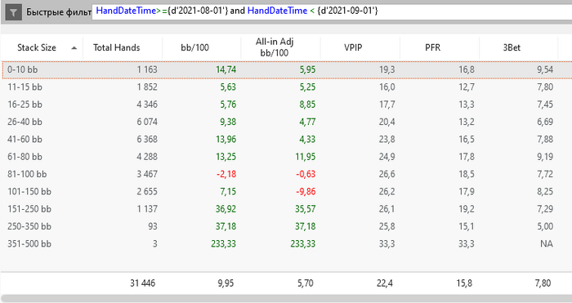Select the 0-10 bb row
The width and height of the screenshot is (572, 303).
point(286,69)
